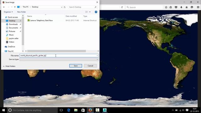Reload page in Firefox toolbar
The height and width of the screenshot is (113, 201).
(122, 7)
